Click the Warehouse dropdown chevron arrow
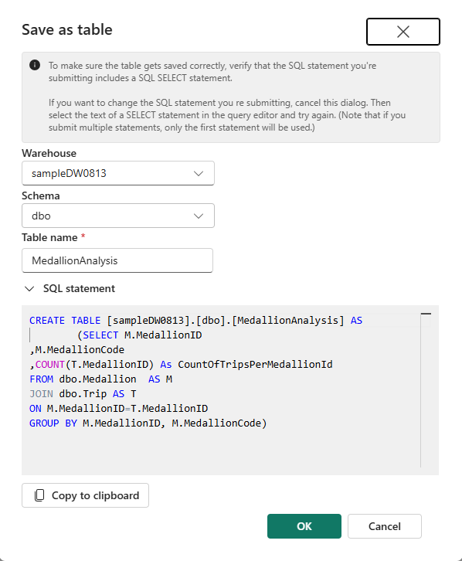Viewport: 462px width, 561px height. tap(199, 174)
